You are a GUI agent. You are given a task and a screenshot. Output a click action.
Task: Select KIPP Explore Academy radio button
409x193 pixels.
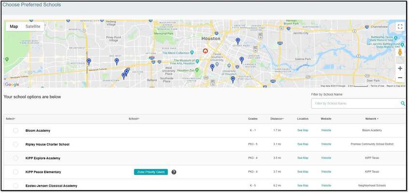click(15, 158)
